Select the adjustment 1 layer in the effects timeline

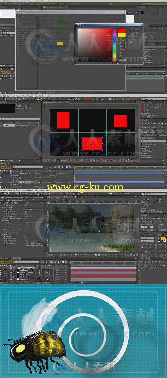(x=24, y=279)
